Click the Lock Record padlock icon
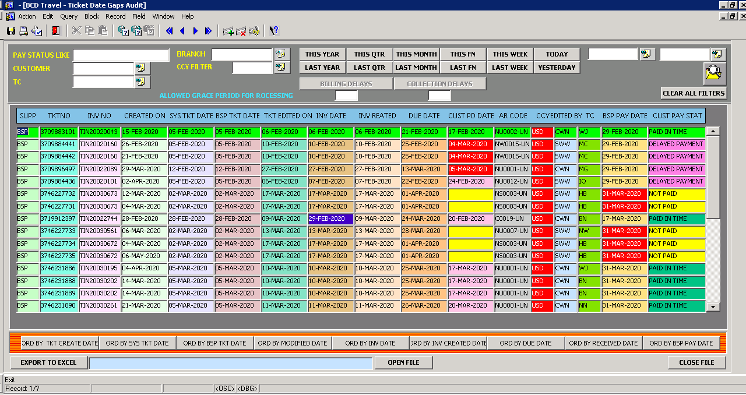Viewport: 746px width, 395px height. [x=254, y=31]
